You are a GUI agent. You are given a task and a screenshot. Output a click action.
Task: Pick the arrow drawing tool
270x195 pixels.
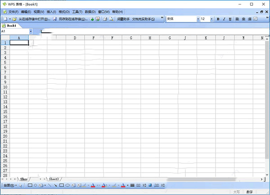(55, 185)
